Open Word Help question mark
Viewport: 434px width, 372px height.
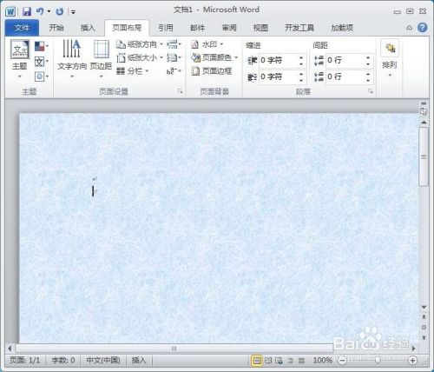(x=423, y=28)
